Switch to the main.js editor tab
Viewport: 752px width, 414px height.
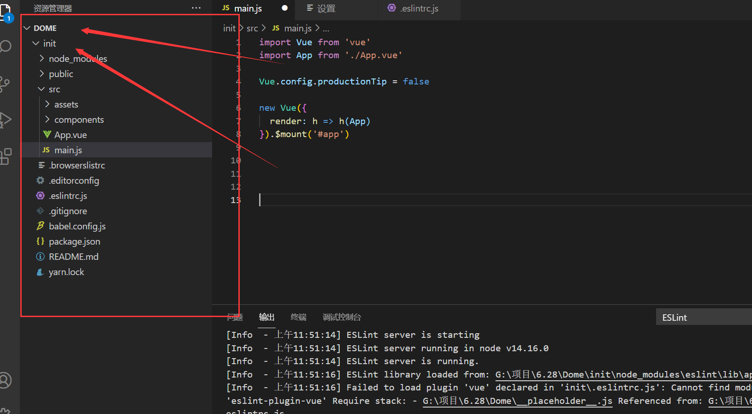point(254,8)
